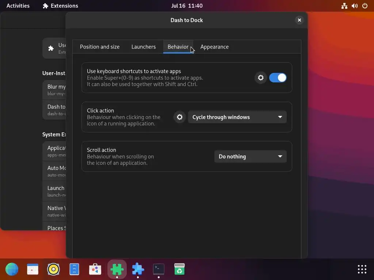Select Launch extension row in Extensions window
Image resolution: width=374 pixels, height=280 pixels.
point(54,191)
